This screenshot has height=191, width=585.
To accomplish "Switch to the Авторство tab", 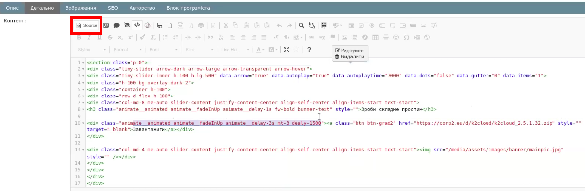I will 142,8.
